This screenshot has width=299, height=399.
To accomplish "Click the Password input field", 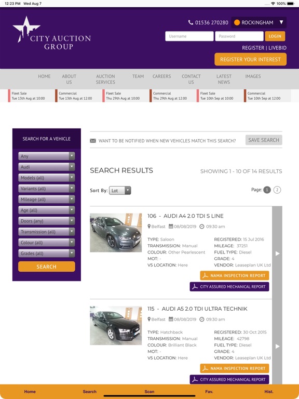I will [239, 36].
